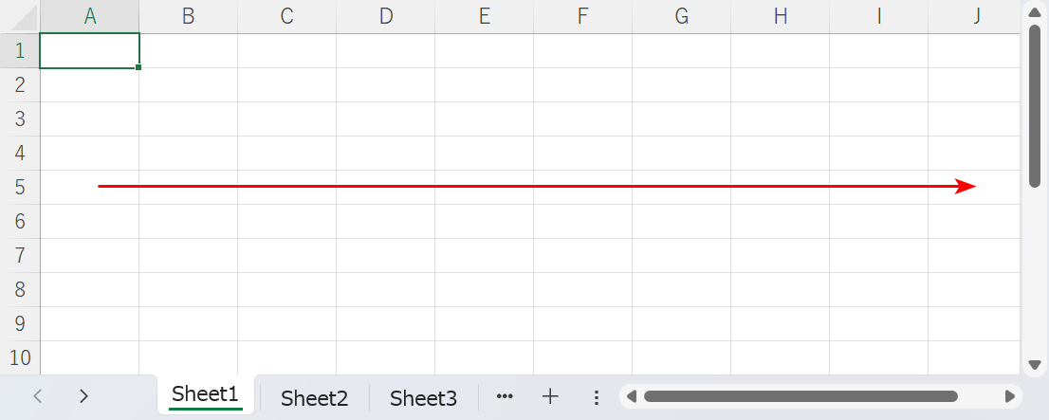Click cell A1 in the grid

90,51
